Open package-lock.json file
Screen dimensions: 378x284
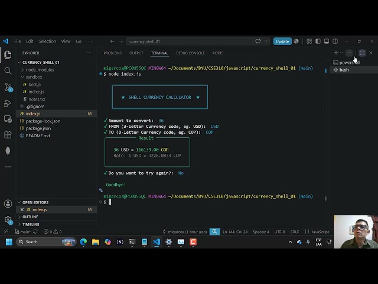(x=43, y=121)
